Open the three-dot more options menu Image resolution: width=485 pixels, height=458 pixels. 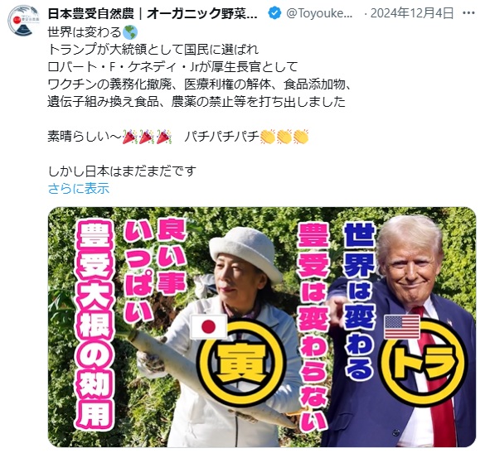pos(468,13)
